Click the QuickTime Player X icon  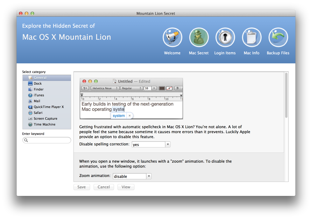(30, 107)
